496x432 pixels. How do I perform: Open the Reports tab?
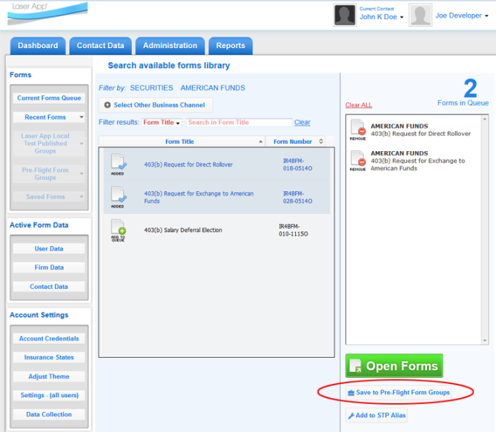point(231,46)
